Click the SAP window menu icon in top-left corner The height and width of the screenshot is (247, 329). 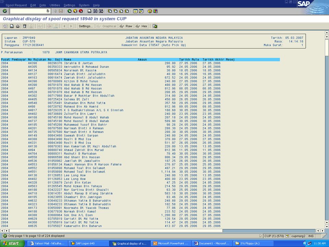click(2, 2)
